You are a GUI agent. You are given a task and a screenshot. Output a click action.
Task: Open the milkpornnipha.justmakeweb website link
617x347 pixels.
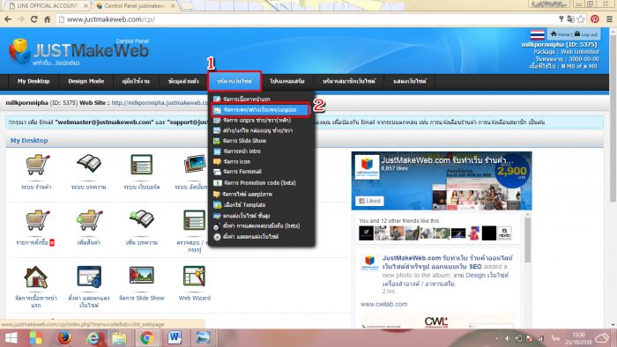pos(160,103)
